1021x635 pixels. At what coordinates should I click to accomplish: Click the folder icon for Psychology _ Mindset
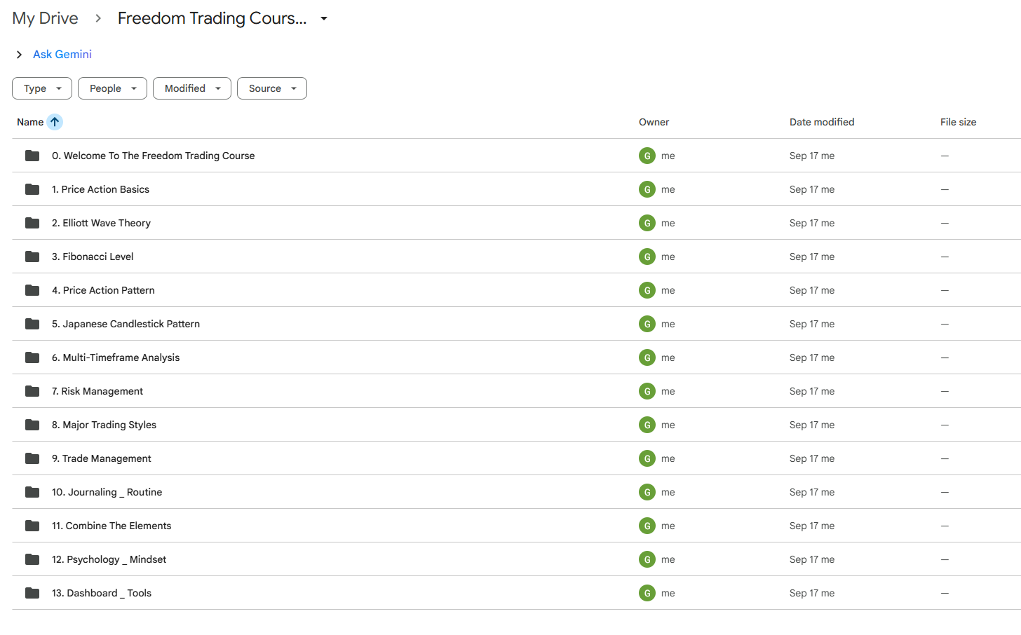click(32, 559)
